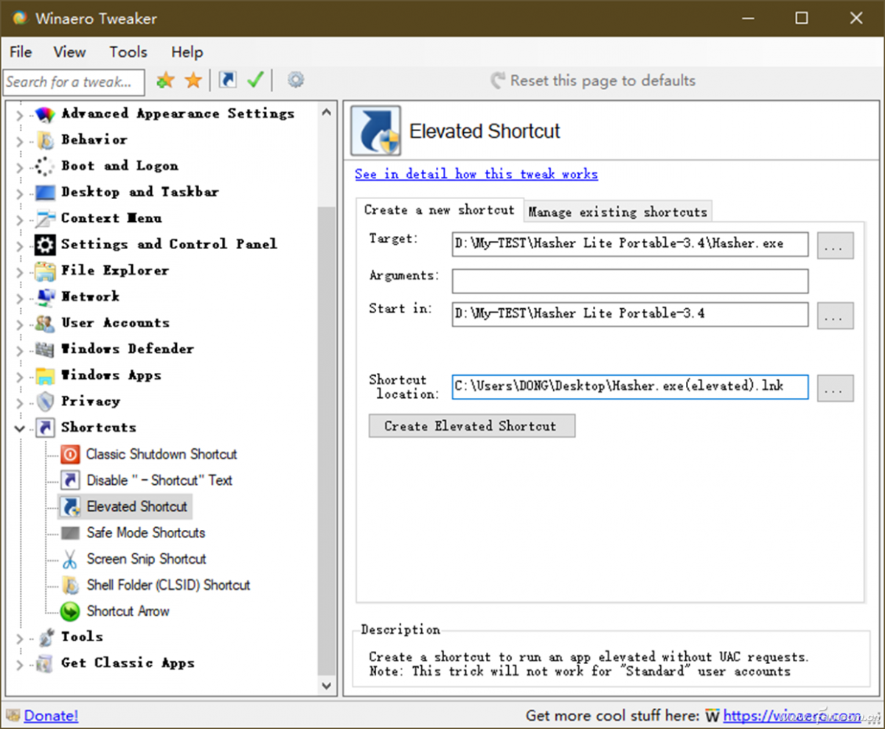The width and height of the screenshot is (885, 729).
Task: Click the Tools wrench icon
Action: (x=45, y=638)
